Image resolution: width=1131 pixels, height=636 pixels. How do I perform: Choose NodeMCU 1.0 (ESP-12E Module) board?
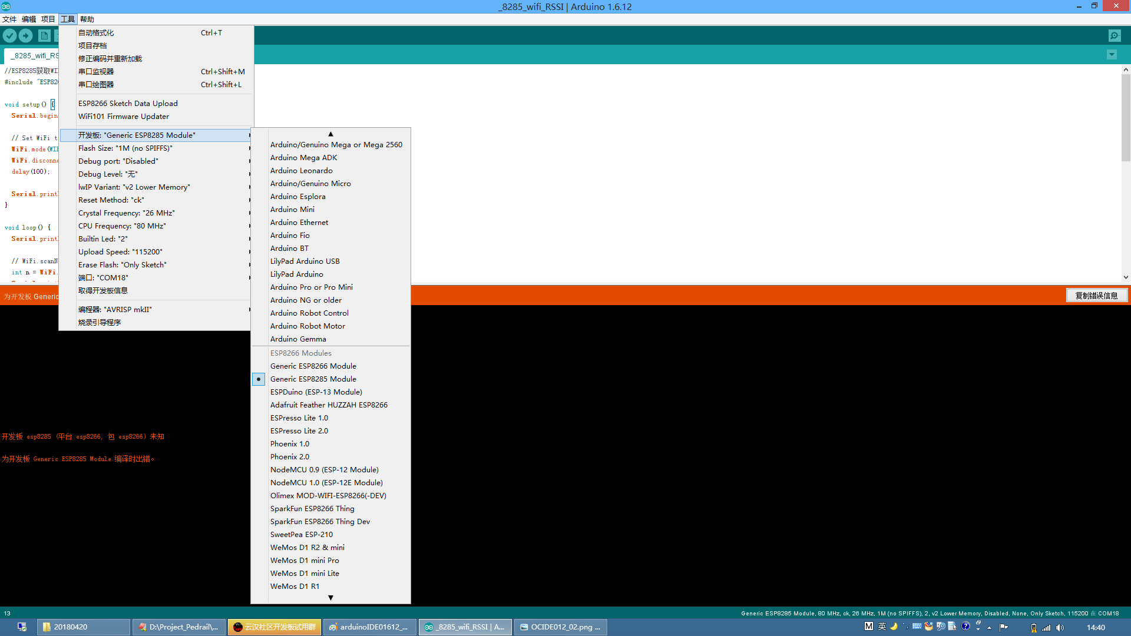(x=326, y=483)
